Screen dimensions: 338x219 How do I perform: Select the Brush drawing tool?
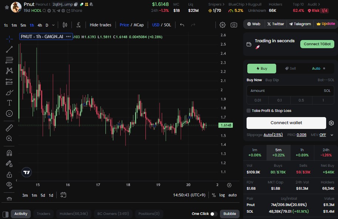[x=9, y=92]
